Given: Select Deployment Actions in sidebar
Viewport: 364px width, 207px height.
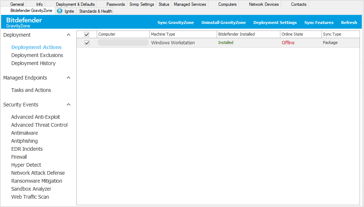Looking at the screenshot, I should click(x=36, y=47).
